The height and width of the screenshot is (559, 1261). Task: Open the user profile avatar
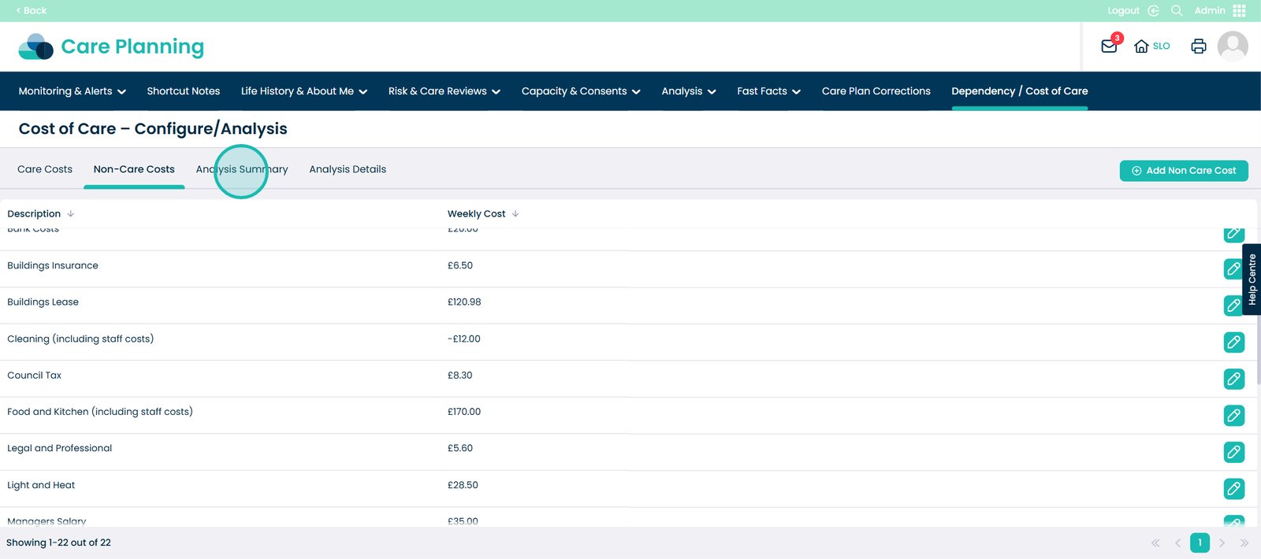click(x=1233, y=46)
